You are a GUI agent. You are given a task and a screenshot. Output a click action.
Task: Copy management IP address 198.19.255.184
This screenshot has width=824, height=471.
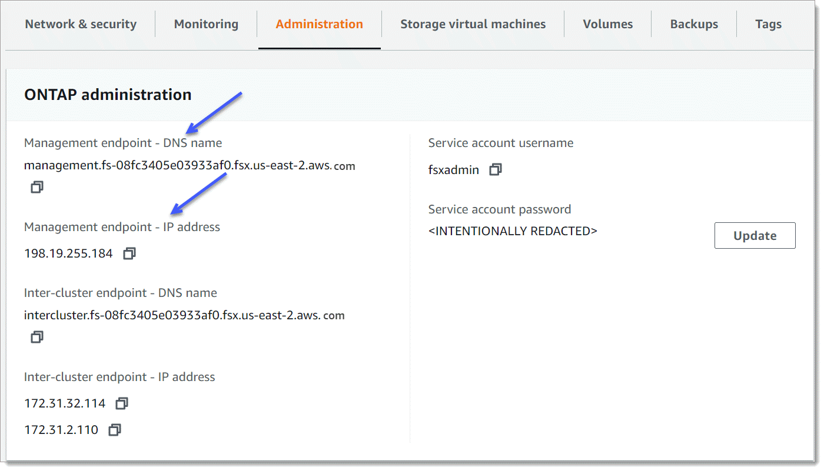[129, 253]
